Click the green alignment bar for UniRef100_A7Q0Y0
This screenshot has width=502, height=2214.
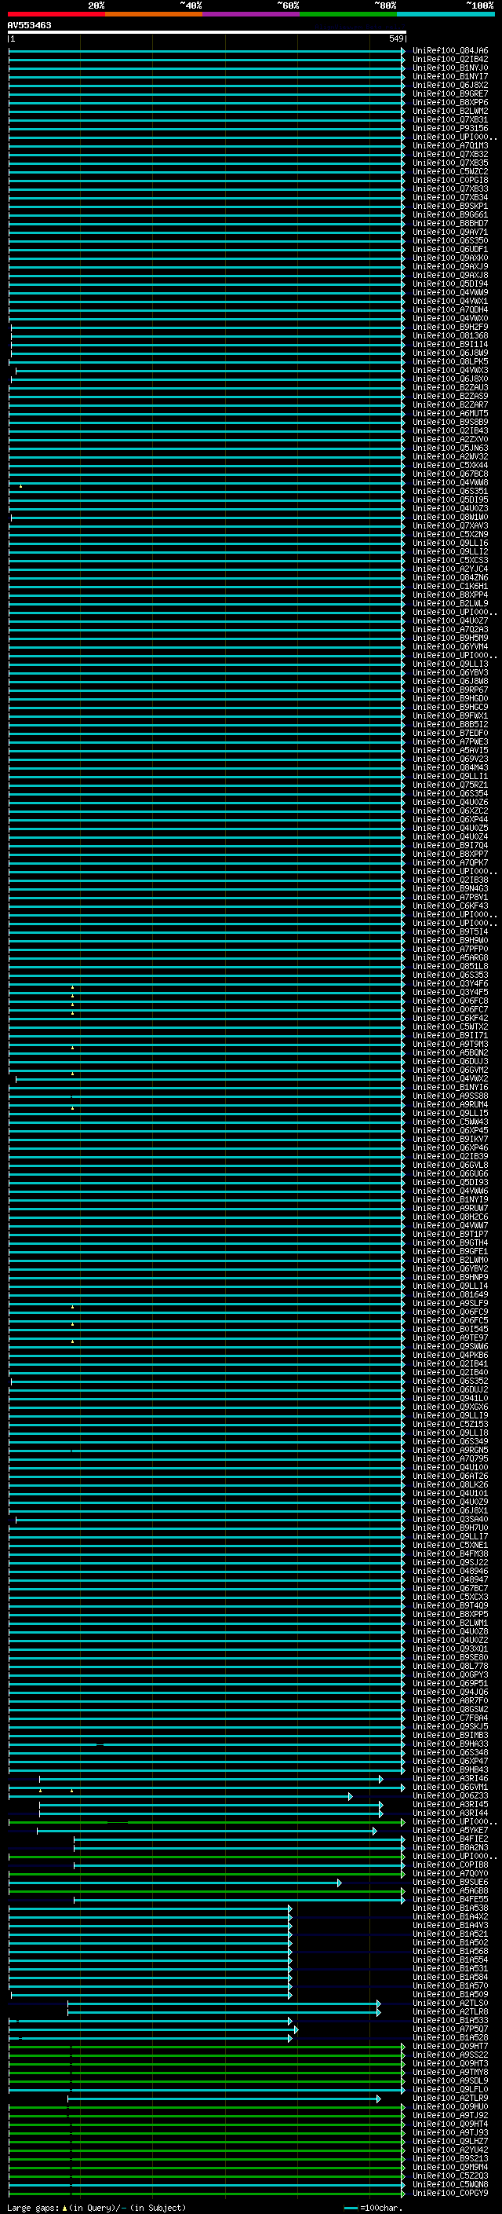pos(207,1874)
